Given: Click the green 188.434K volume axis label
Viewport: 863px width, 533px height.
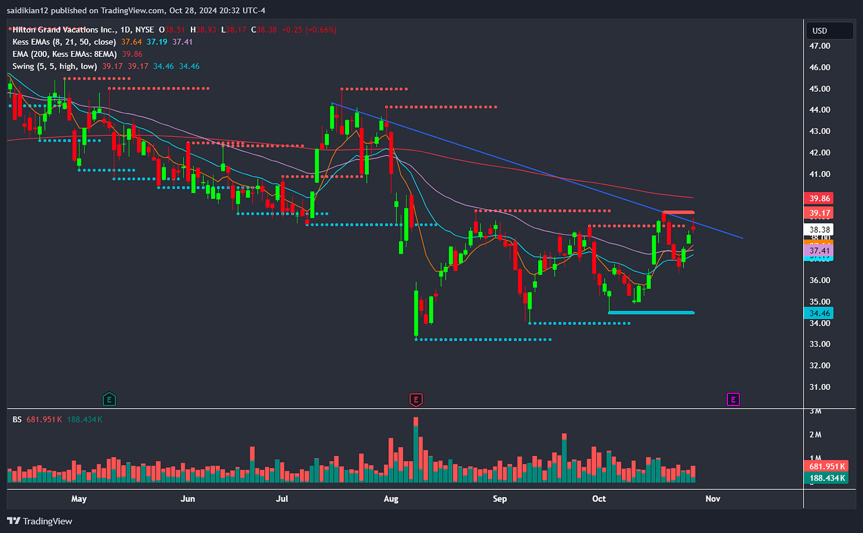Looking at the screenshot, I should pos(827,478).
